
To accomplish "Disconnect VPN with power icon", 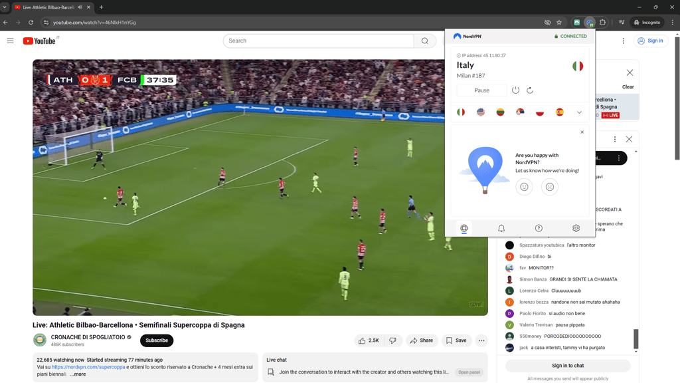I will click(x=515, y=90).
